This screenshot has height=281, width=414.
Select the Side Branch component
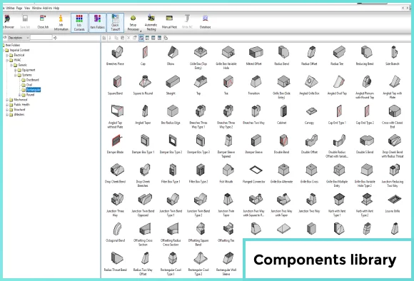[393, 56]
